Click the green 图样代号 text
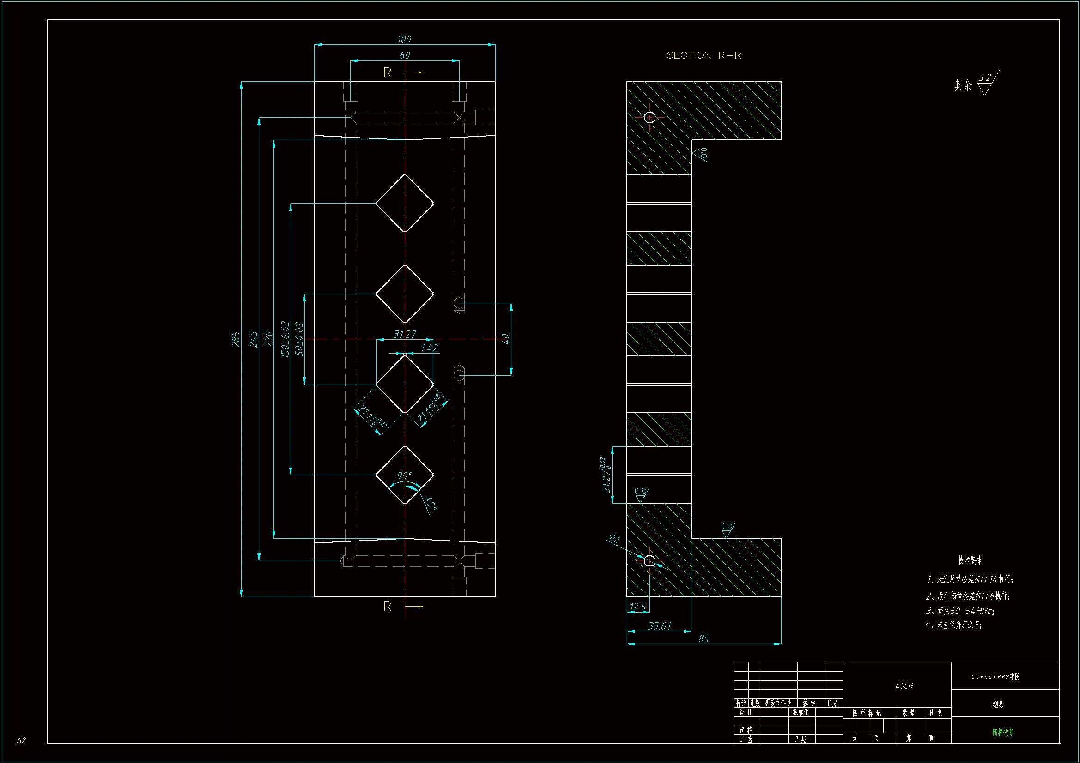 (1003, 733)
